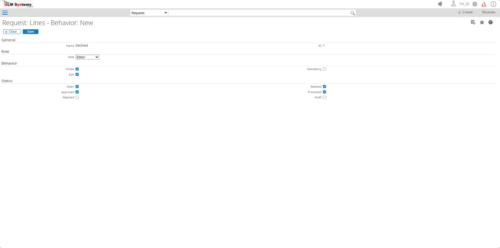Uncheck the Open status checkbox
Viewport: 500px width, 248px height.
(77, 87)
